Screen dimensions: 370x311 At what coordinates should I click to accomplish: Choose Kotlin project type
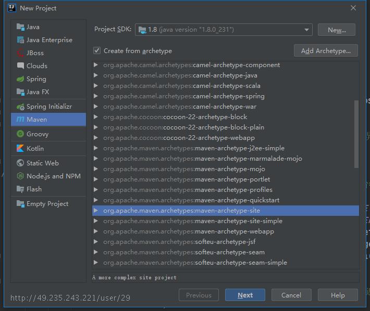pyautogui.click(x=48, y=149)
